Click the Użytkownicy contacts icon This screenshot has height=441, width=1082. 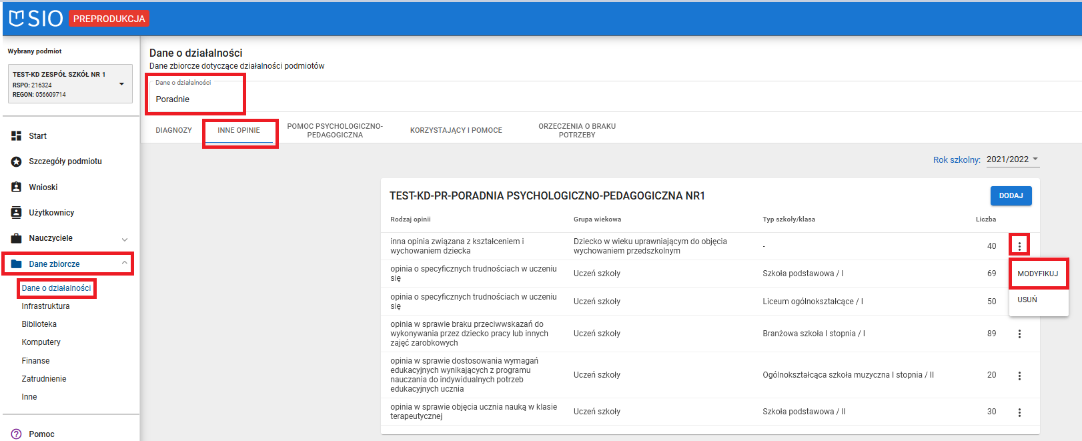point(17,213)
